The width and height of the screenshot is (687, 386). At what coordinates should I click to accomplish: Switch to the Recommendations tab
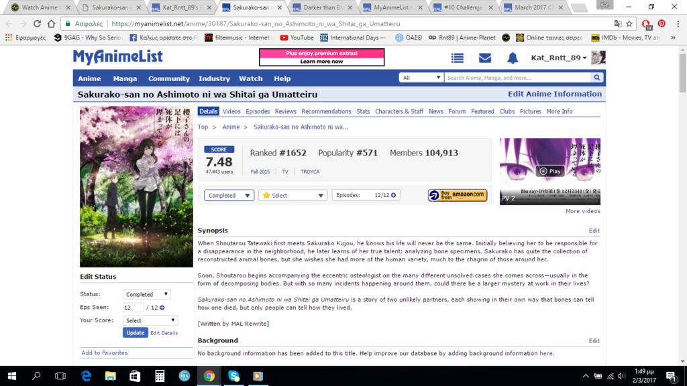[327, 111]
